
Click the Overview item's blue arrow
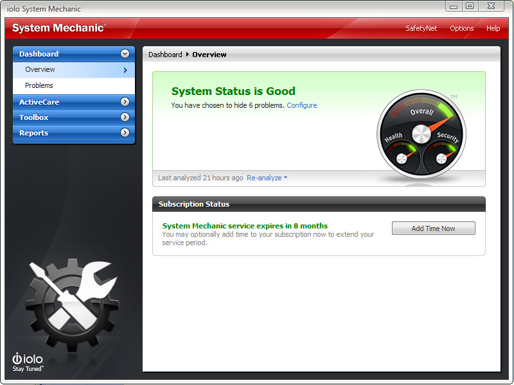click(x=125, y=70)
